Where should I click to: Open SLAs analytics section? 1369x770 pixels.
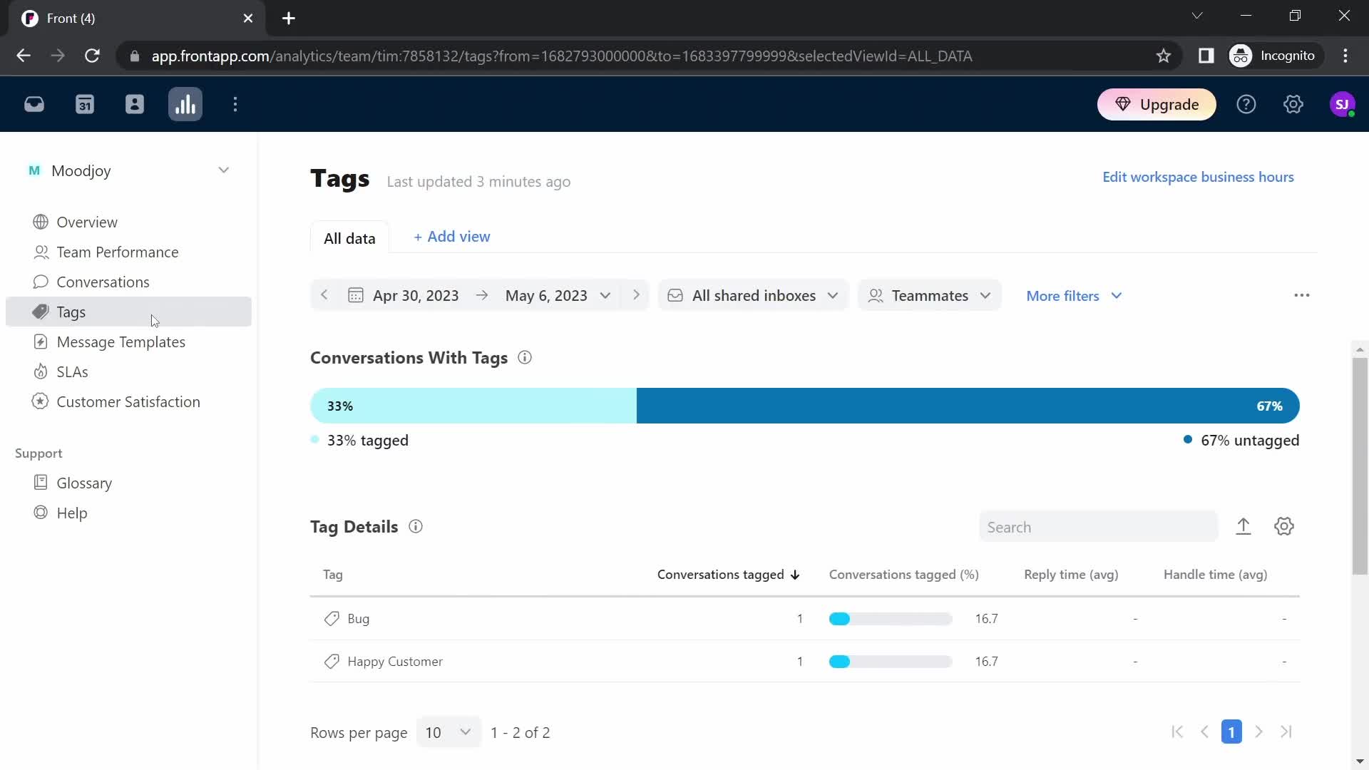(73, 371)
